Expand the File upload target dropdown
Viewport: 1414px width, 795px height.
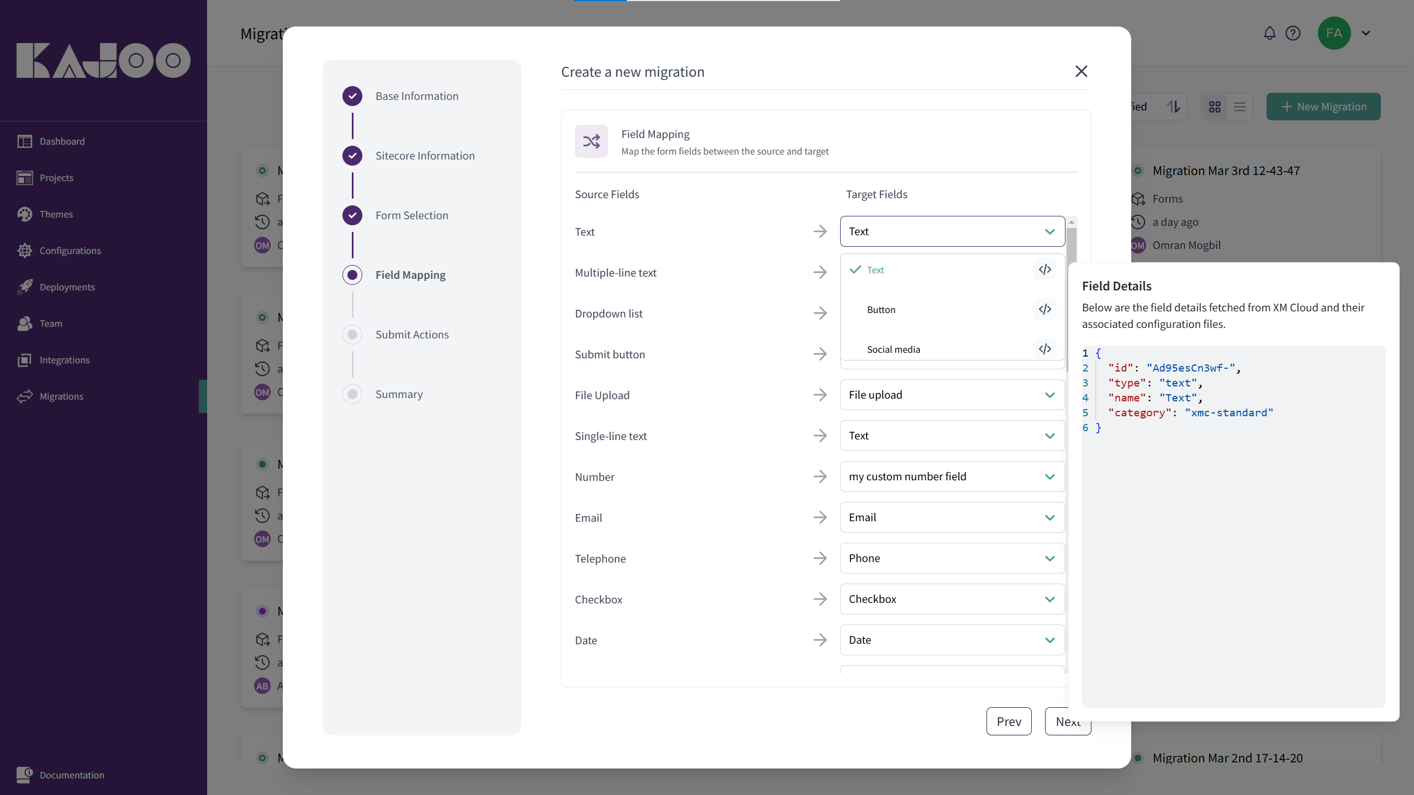[x=952, y=395]
